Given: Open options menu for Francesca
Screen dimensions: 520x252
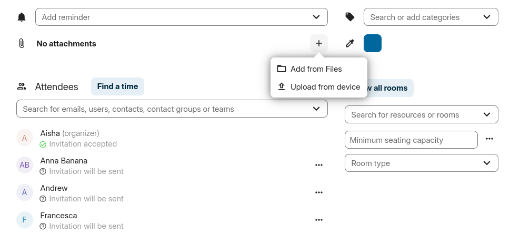Looking at the screenshot, I should click(318, 220).
